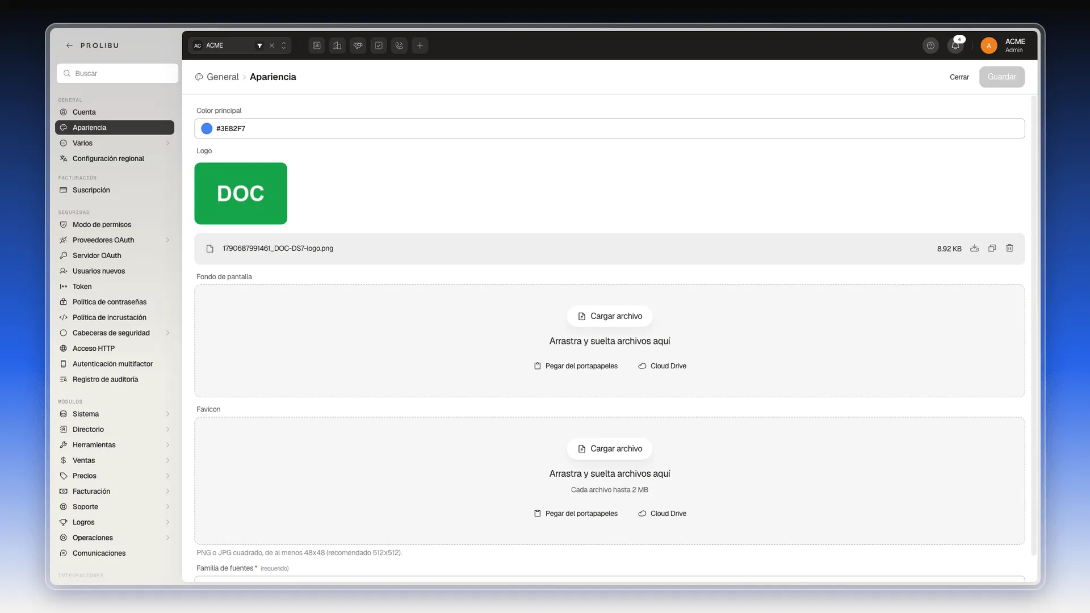Open Autenticación multifactor settings
The width and height of the screenshot is (1090, 613).
tap(115, 364)
